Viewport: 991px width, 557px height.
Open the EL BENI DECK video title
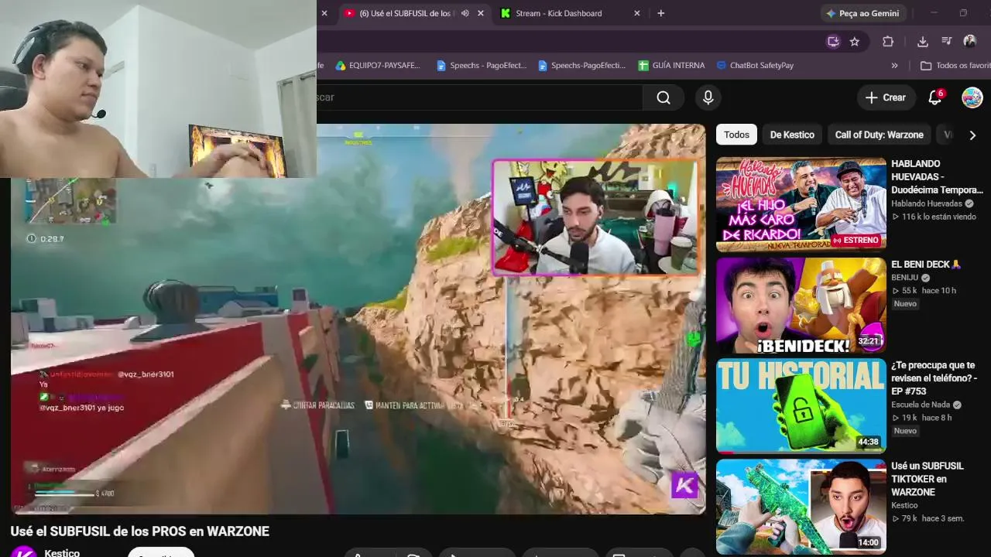926,265
